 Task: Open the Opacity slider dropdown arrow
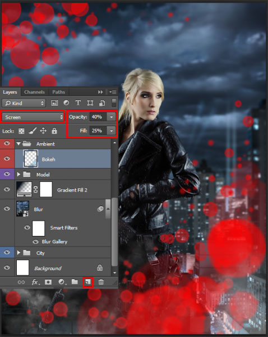[112, 117]
